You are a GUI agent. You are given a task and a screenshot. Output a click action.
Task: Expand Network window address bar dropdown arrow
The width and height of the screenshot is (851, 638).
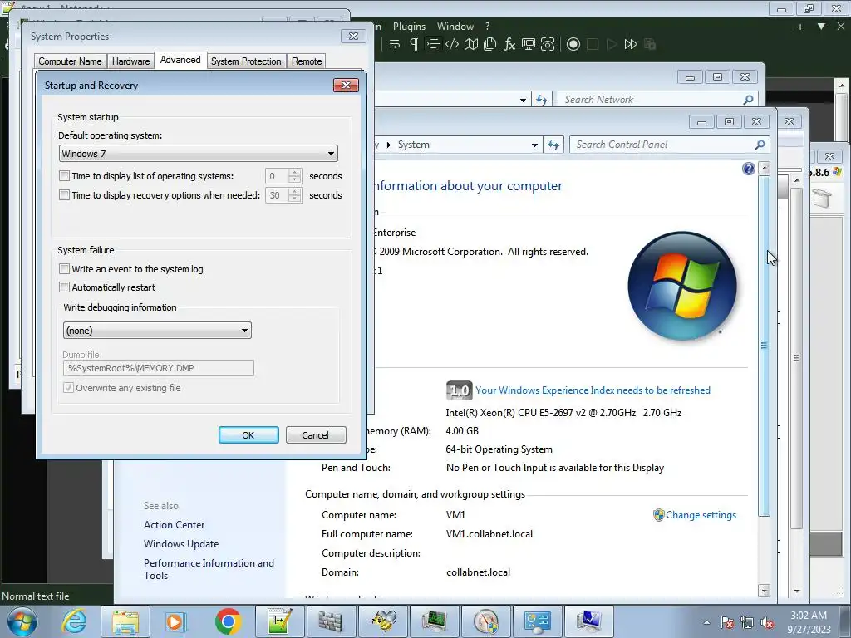(x=523, y=100)
